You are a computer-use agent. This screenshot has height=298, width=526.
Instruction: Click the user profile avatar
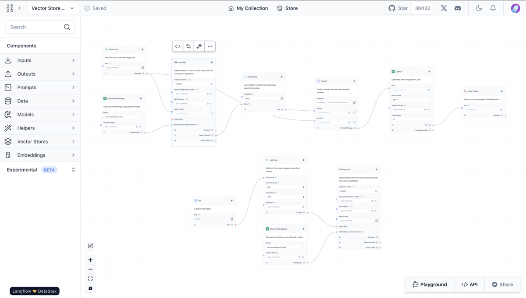click(x=515, y=8)
